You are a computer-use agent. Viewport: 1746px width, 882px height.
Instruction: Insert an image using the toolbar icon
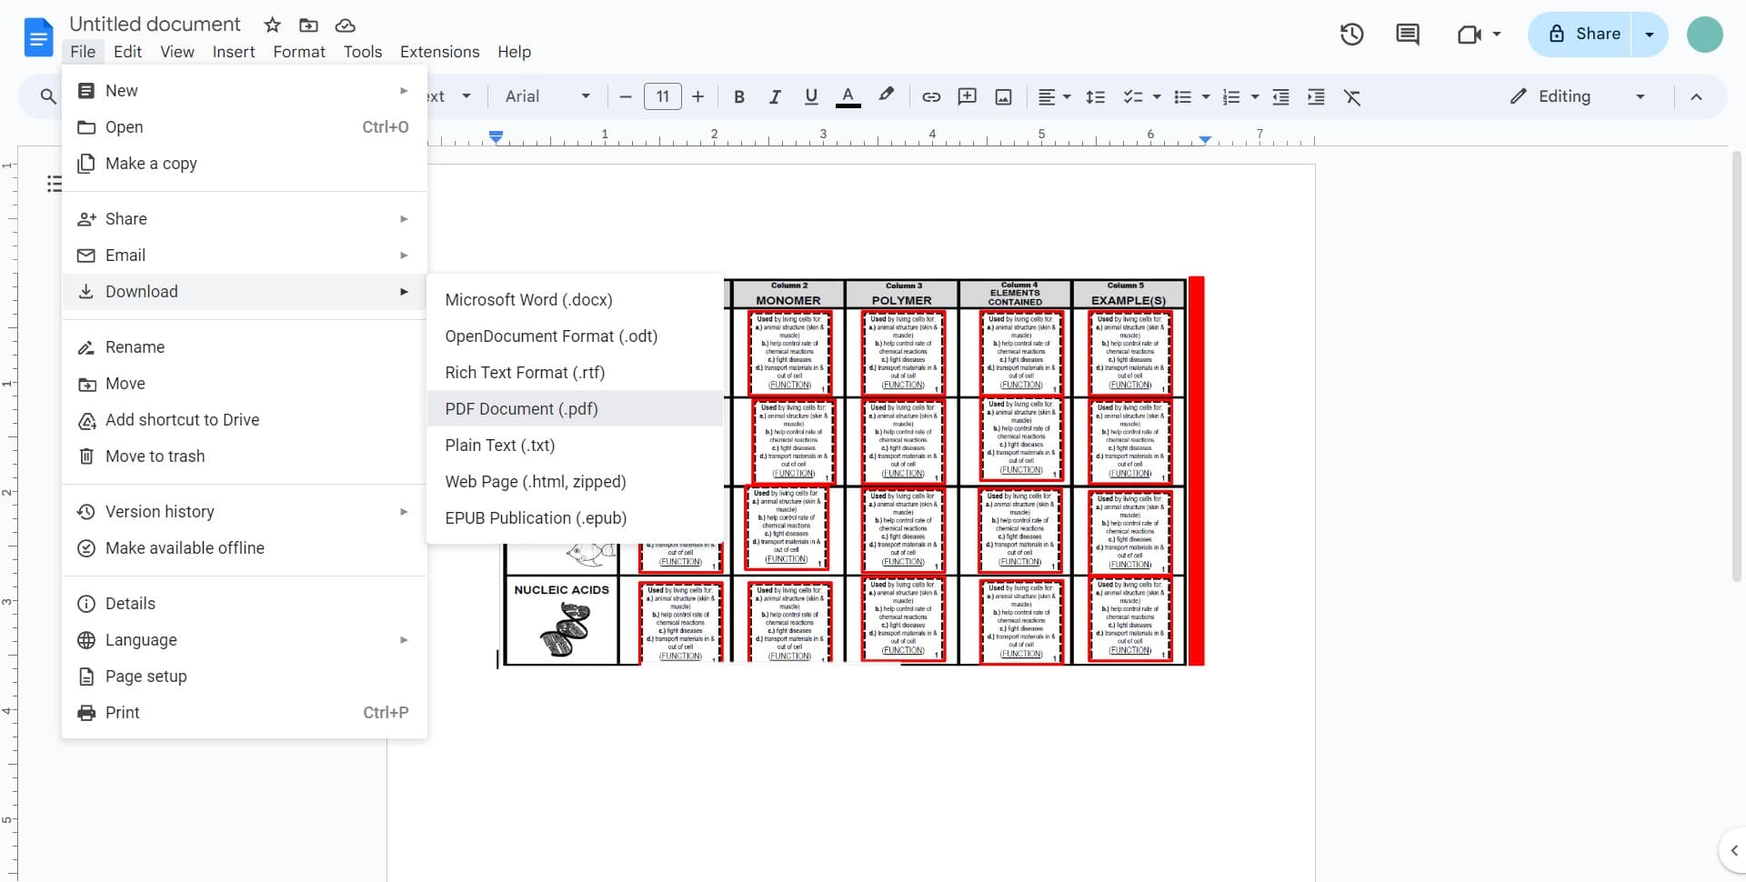click(x=1003, y=96)
